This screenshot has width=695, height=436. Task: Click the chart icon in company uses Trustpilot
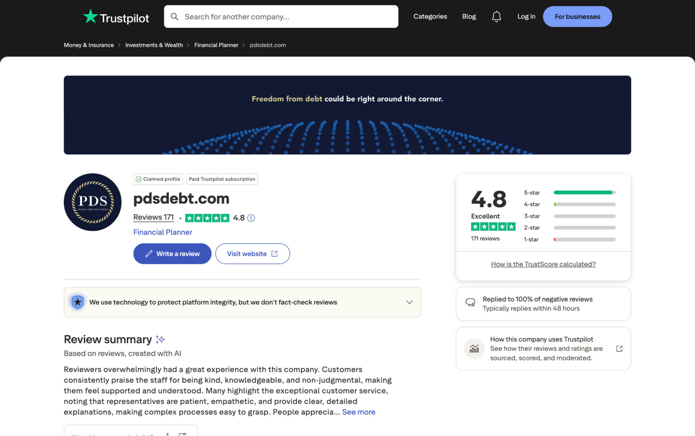click(474, 348)
